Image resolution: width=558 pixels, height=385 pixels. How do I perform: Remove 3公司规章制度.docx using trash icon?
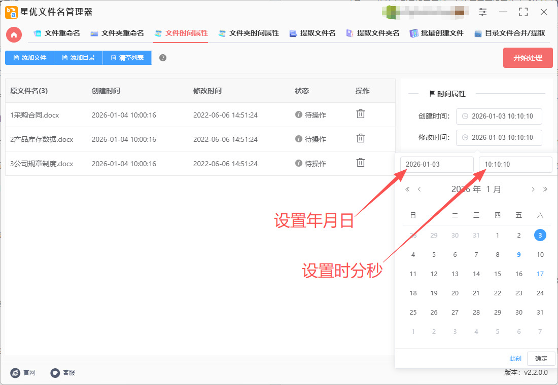pos(360,163)
